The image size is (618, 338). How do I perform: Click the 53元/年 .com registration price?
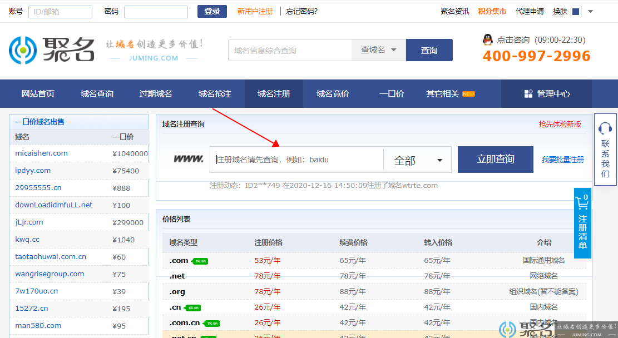point(268,260)
